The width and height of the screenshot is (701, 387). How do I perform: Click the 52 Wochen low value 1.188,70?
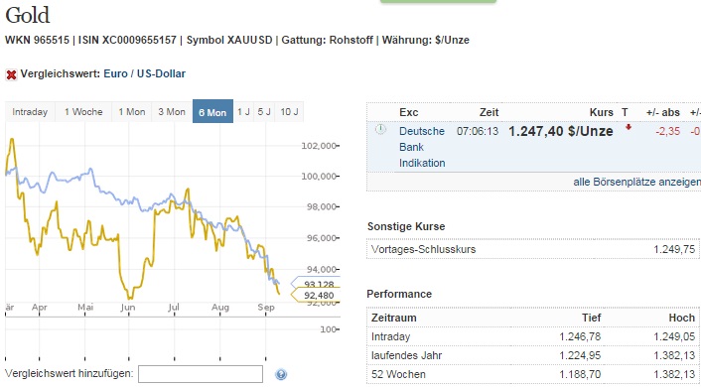pyautogui.click(x=580, y=374)
